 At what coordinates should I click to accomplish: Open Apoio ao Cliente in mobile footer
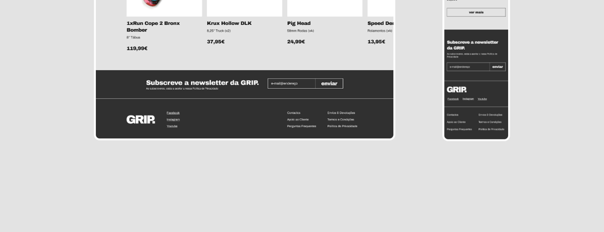pyautogui.click(x=456, y=122)
